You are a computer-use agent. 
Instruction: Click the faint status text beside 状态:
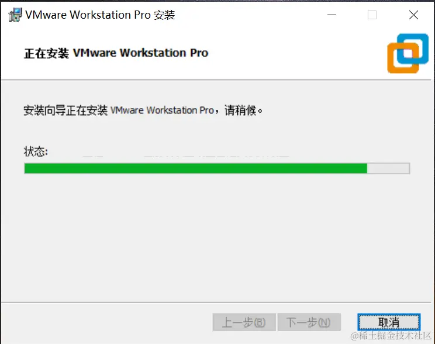click(x=186, y=156)
